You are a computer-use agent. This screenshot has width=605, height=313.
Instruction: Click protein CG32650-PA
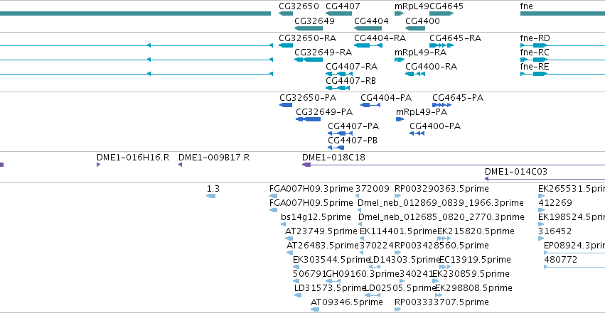tap(286, 105)
